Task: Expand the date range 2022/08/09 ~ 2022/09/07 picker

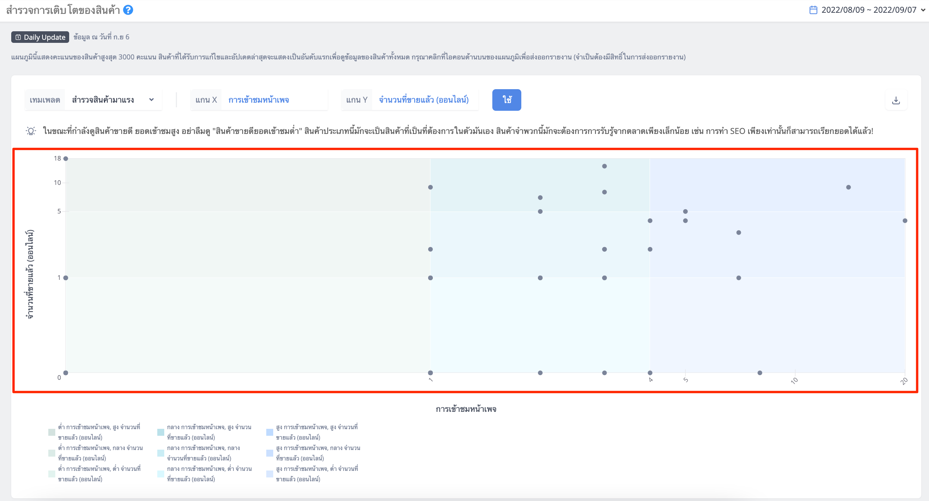Action: 868,10
